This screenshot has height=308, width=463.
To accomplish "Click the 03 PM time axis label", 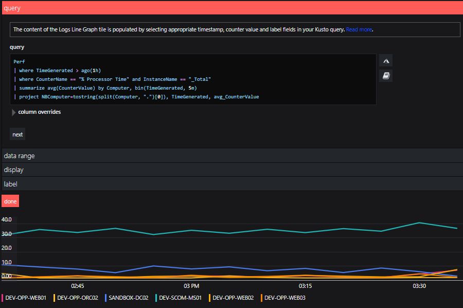I will click(191, 286).
